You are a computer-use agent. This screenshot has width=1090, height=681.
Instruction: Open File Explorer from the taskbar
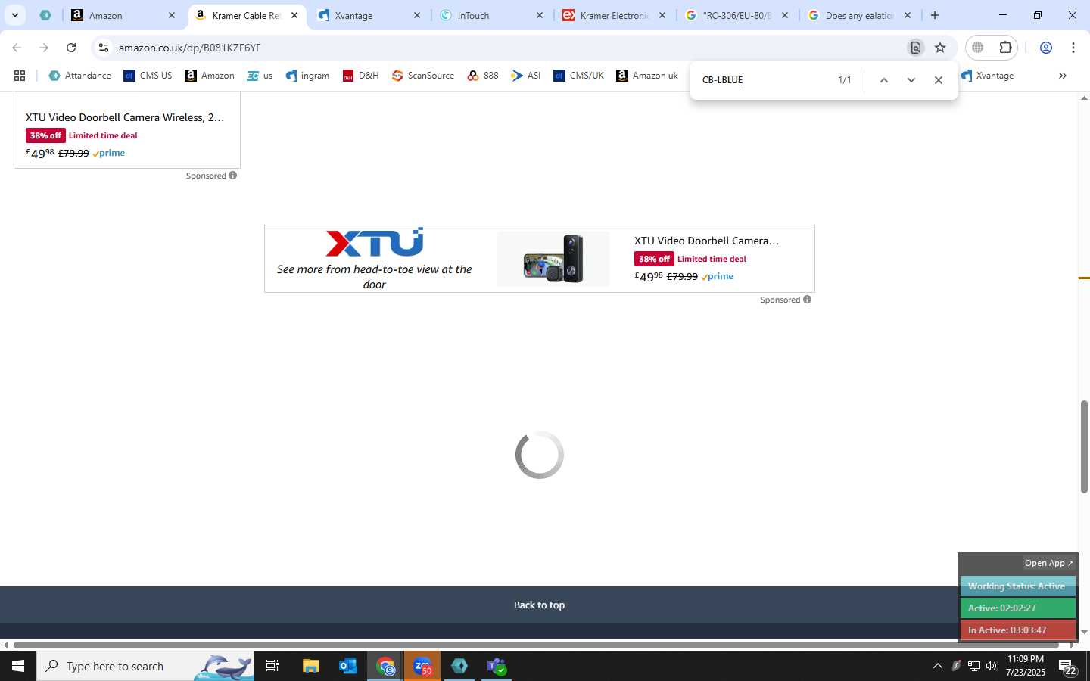pyautogui.click(x=310, y=666)
